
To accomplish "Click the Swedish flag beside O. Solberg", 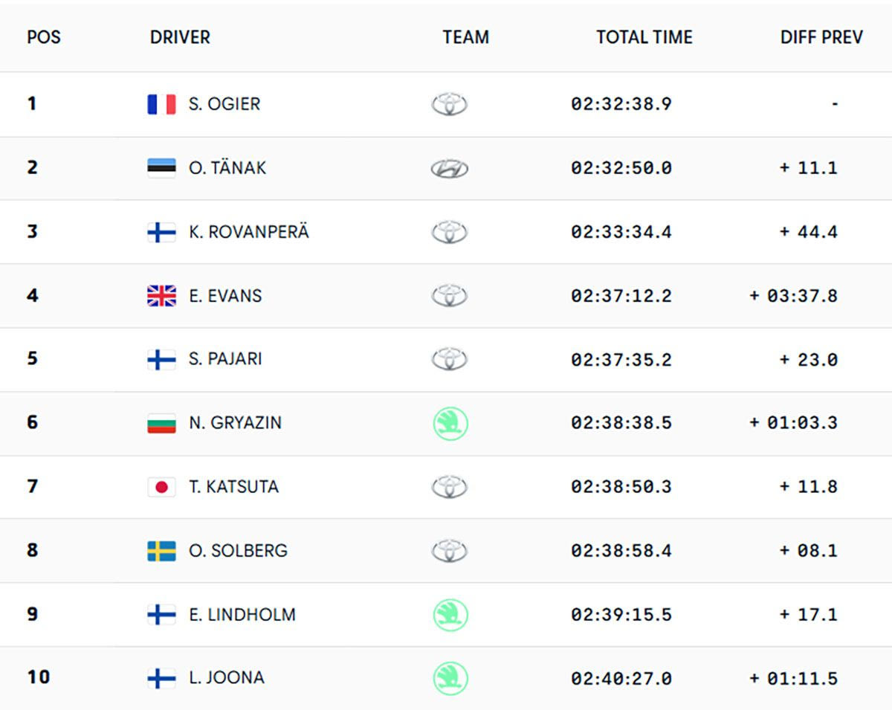I will 161,551.
